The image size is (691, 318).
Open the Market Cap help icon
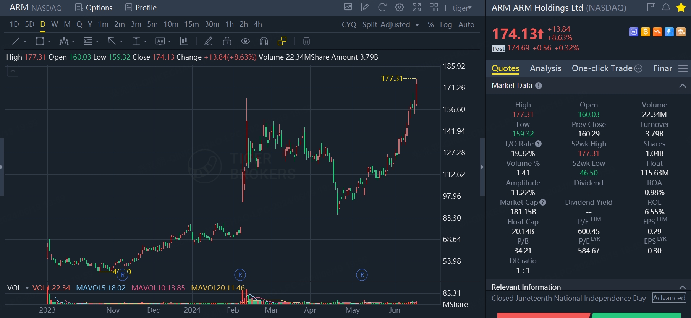(x=543, y=202)
